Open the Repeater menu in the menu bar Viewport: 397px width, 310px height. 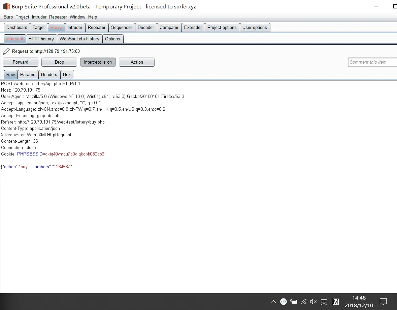58,17
